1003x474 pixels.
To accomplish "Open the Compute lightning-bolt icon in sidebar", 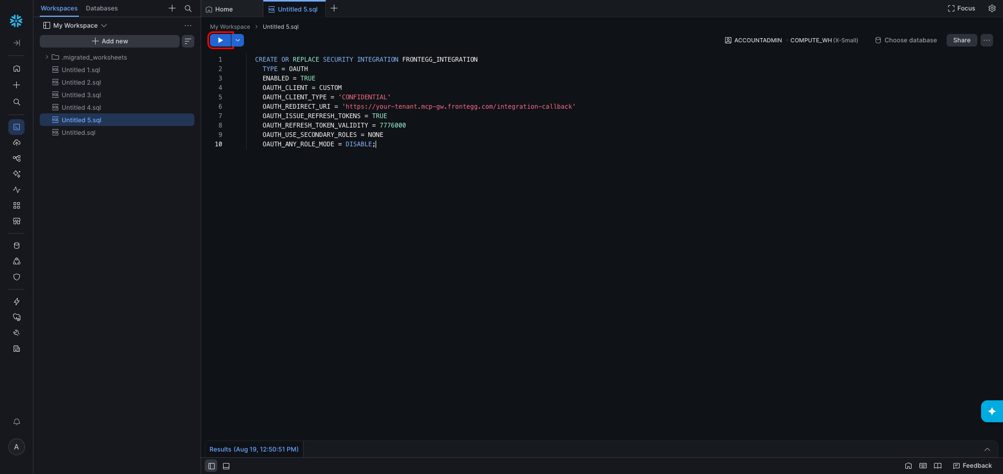I will coord(17,302).
